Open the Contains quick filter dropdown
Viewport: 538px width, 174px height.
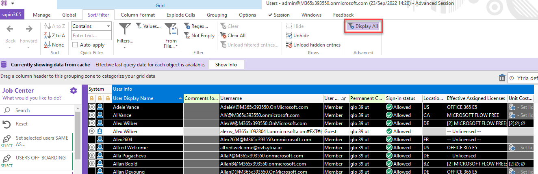tap(108, 26)
